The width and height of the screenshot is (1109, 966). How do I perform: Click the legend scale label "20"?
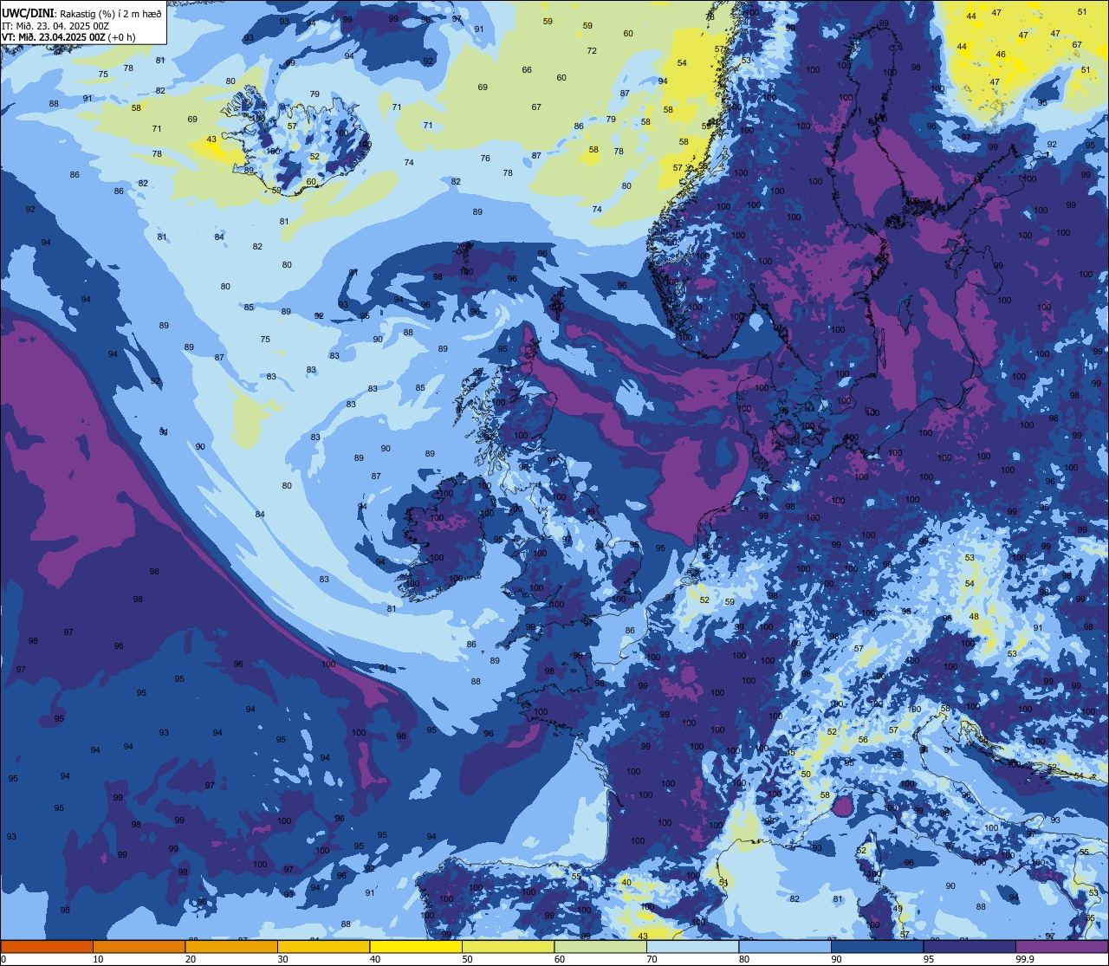click(191, 959)
